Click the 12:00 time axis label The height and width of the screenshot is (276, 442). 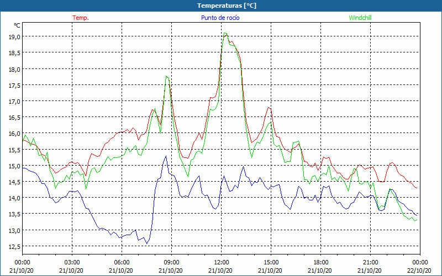(222, 263)
